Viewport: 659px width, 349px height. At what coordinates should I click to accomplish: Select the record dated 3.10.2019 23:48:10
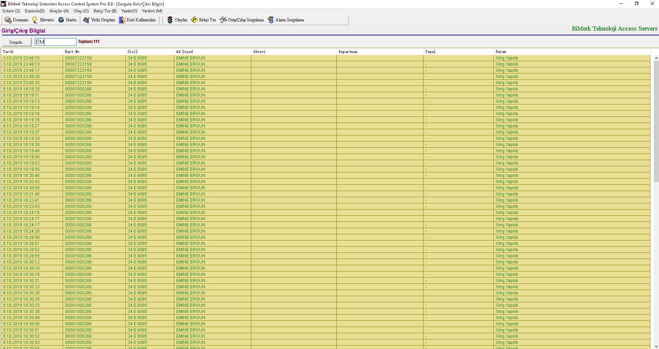[21, 58]
